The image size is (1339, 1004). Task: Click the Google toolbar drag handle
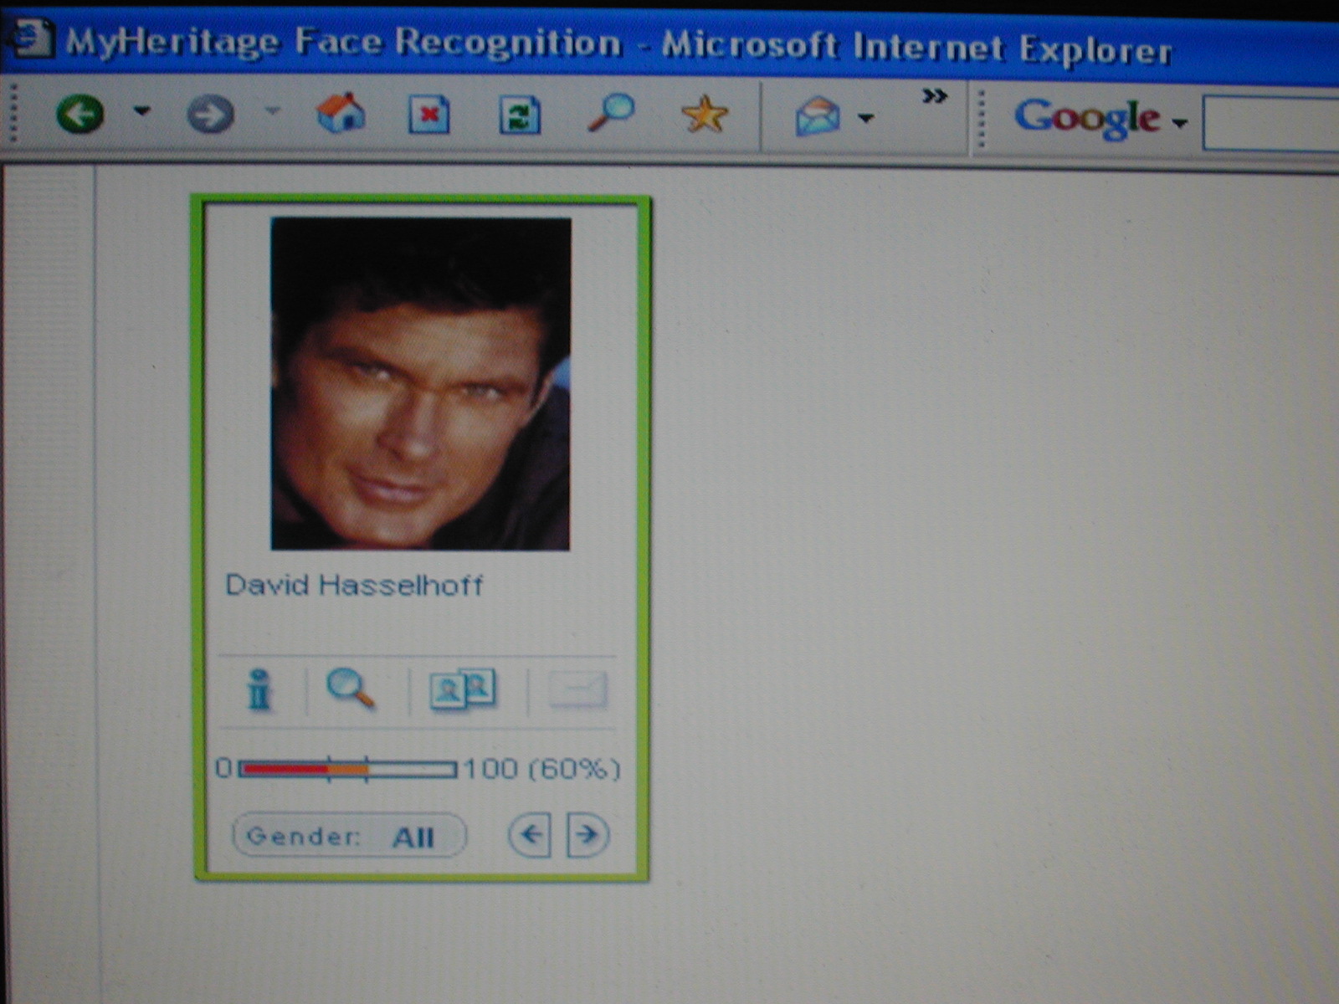[982, 118]
